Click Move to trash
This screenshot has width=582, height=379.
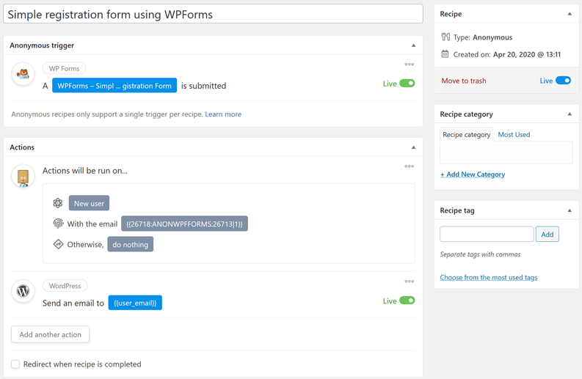[x=464, y=81]
